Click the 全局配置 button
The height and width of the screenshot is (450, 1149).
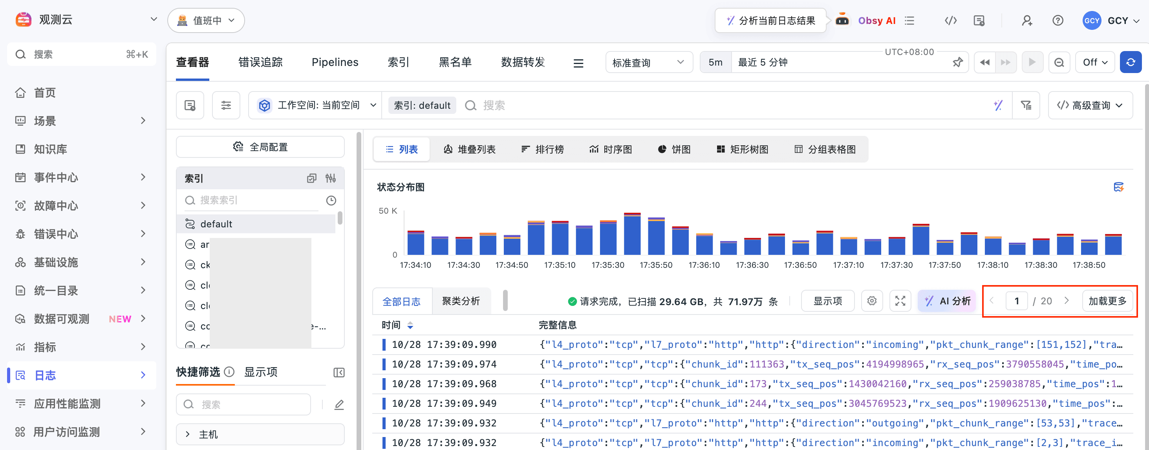(260, 147)
